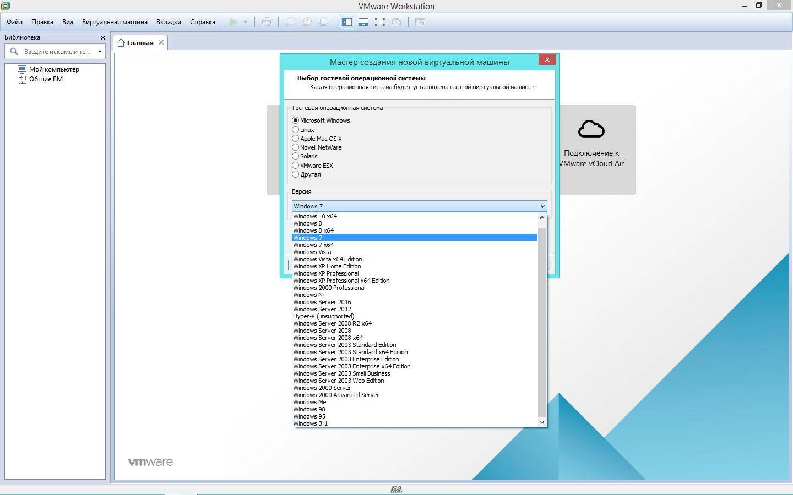Click the green Power On play icon

pyautogui.click(x=233, y=22)
